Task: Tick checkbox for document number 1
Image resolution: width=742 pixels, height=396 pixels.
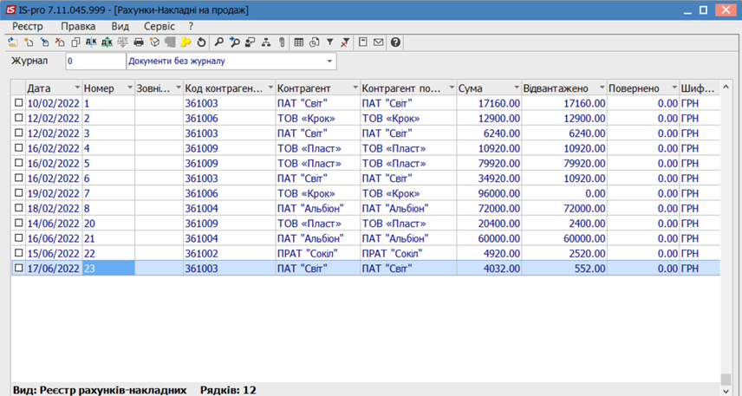Action: click(x=18, y=102)
